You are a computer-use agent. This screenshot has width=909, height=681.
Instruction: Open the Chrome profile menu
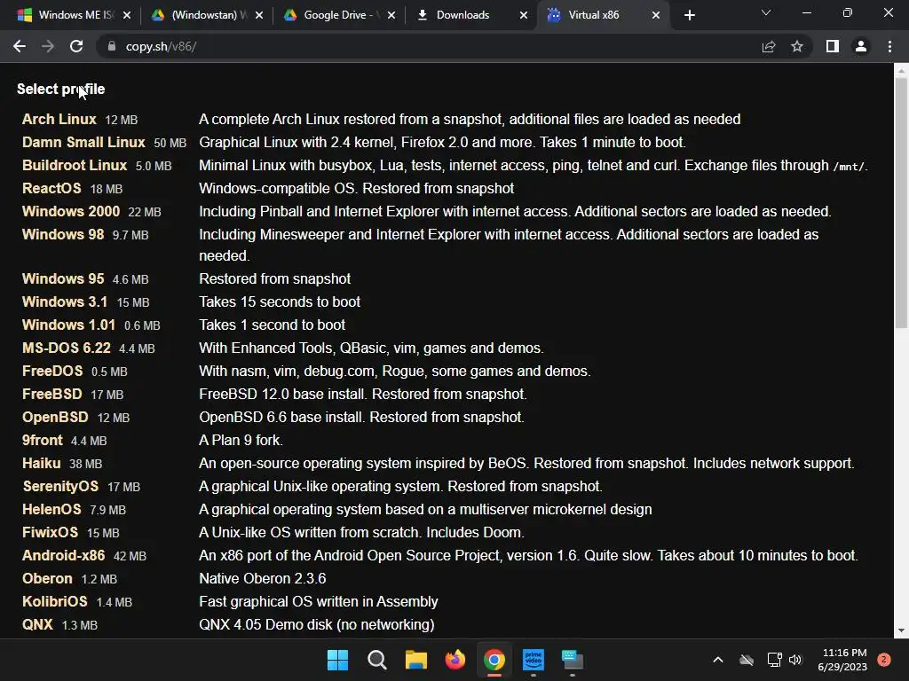861,46
